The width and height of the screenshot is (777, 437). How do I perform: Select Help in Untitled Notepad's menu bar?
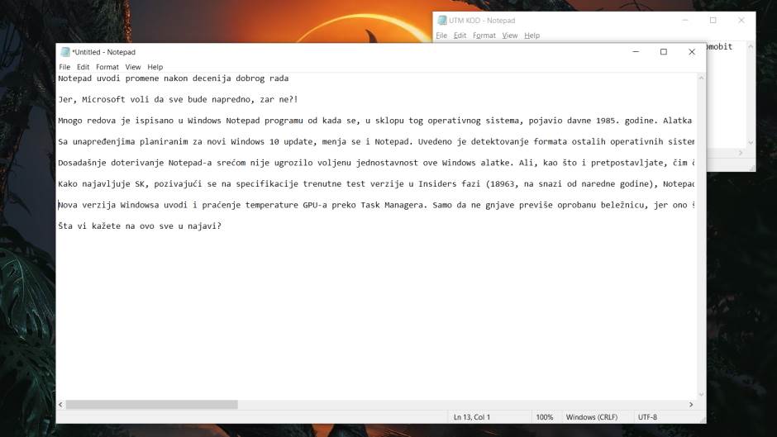[155, 67]
